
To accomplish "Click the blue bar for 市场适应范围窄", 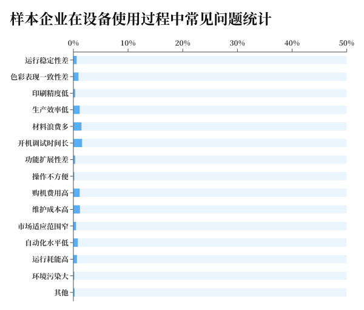I will pyautogui.click(x=75, y=226).
